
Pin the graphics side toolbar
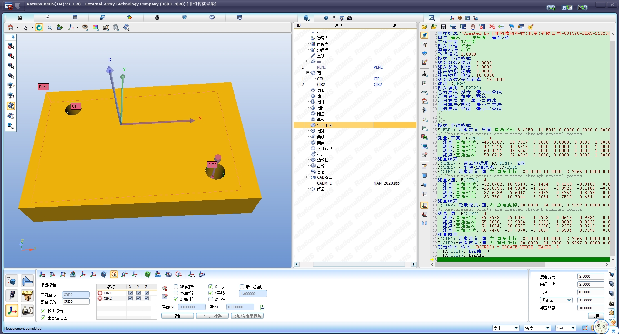(x=13, y=37)
